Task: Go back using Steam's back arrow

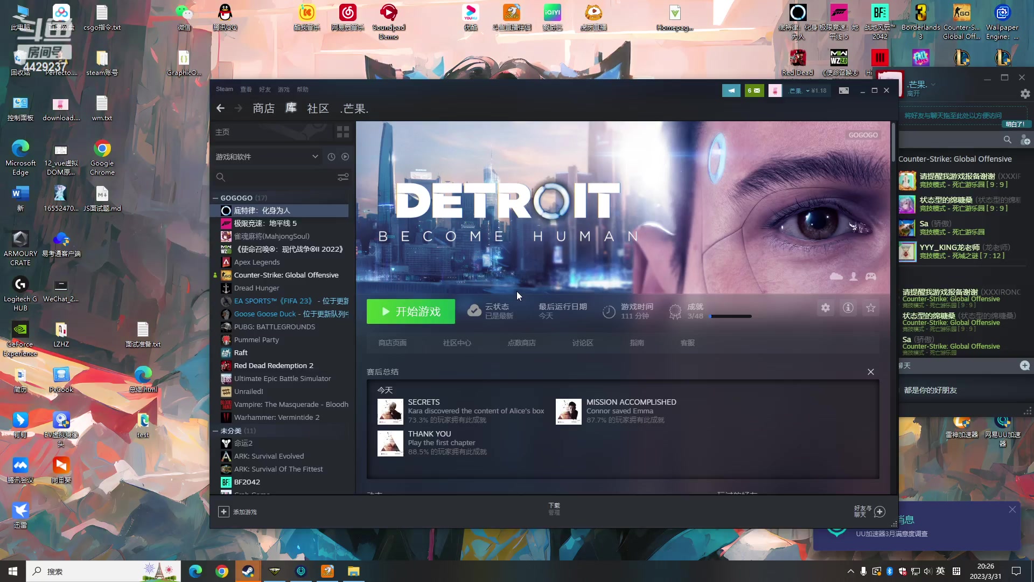Action: pos(220,108)
